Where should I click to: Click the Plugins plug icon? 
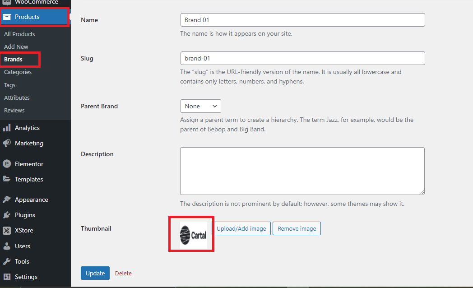click(7, 215)
